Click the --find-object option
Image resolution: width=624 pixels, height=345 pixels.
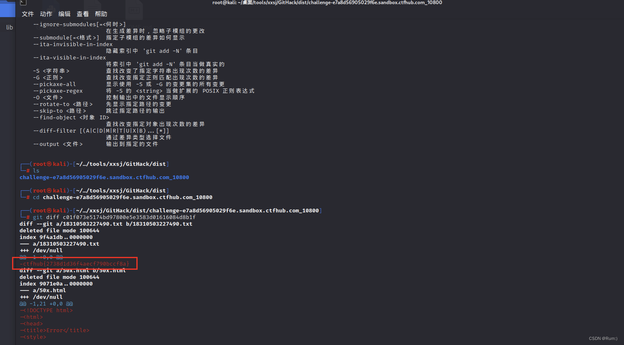point(71,118)
